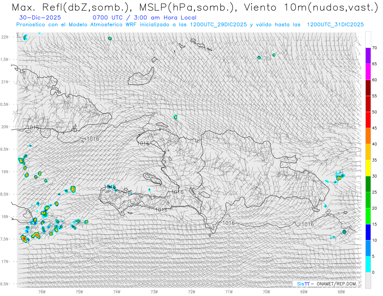Click the '21N' latitude label
Screen dimensions: 383x296
5,82
